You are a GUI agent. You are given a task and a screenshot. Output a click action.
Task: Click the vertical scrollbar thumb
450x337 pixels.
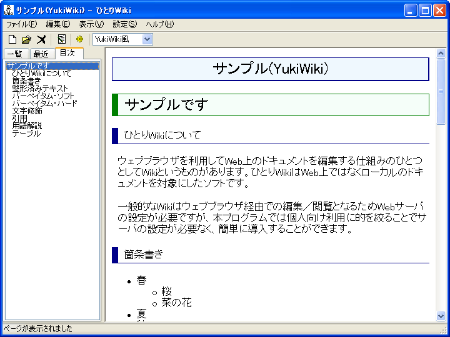(x=441, y=92)
